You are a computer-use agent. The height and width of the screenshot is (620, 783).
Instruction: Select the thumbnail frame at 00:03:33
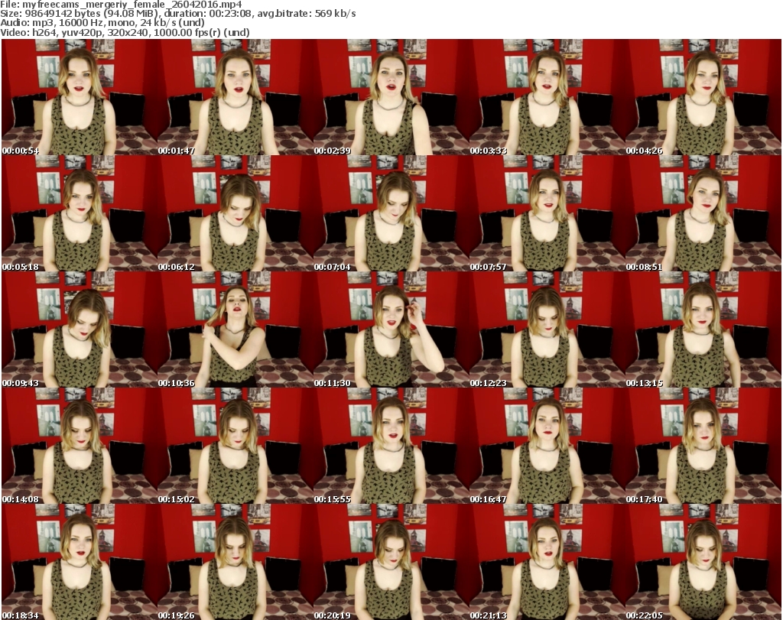point(547,97)
